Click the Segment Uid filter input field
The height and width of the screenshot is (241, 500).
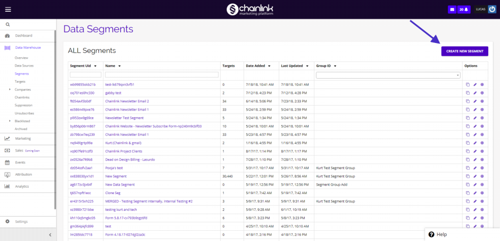tap(85, 75)
